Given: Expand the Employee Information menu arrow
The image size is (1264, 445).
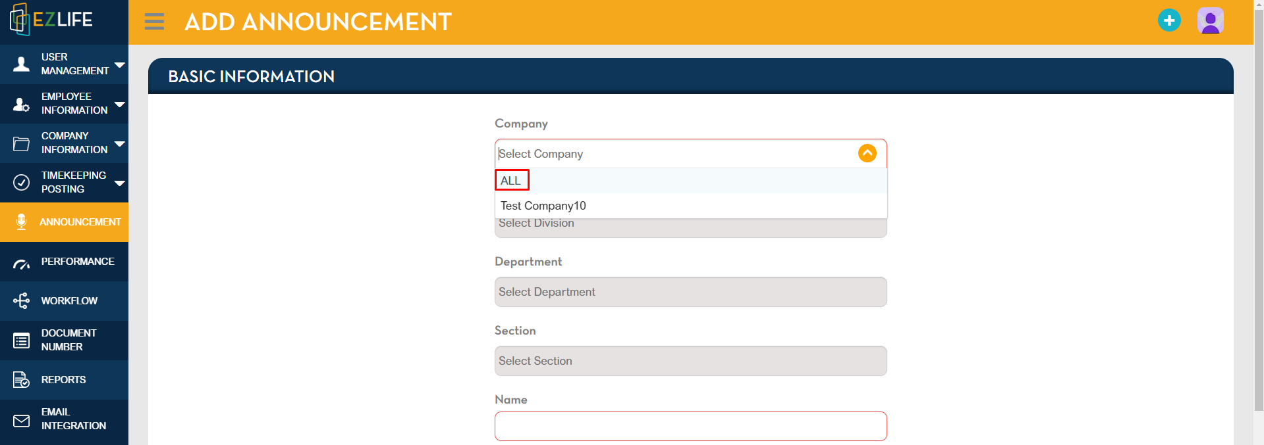Looking at the screenshot, I should tap(120, 104).
